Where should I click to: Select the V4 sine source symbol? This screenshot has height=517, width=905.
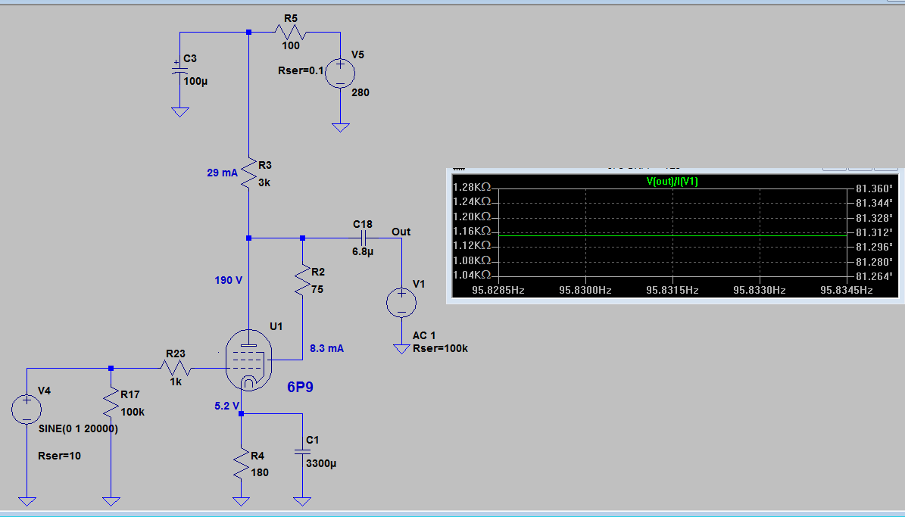(27, 409)
